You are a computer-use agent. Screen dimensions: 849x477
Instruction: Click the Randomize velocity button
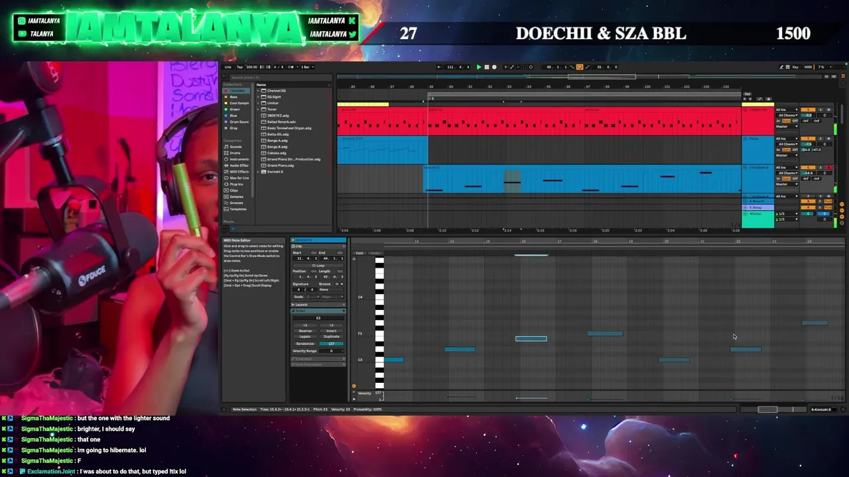305,344
